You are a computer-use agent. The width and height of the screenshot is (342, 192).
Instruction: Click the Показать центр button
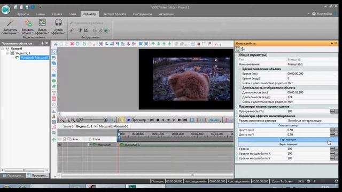288,125
